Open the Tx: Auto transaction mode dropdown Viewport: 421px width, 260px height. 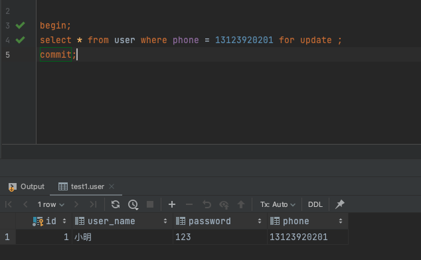[x=278, y=204]
